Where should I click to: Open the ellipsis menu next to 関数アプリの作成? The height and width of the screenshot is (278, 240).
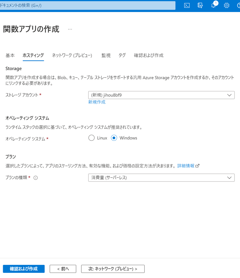(x=70, y=29)
